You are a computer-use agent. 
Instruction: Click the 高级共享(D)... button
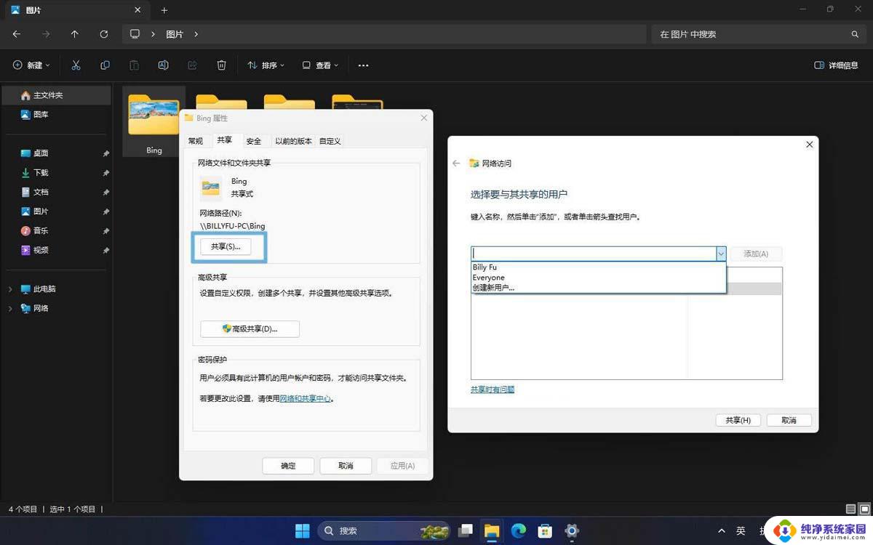[x=250, y=329]
